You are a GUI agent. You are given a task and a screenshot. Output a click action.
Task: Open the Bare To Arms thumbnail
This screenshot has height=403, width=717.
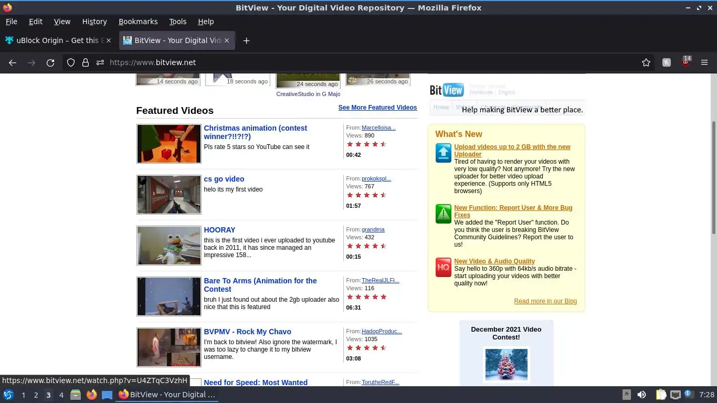169,296
